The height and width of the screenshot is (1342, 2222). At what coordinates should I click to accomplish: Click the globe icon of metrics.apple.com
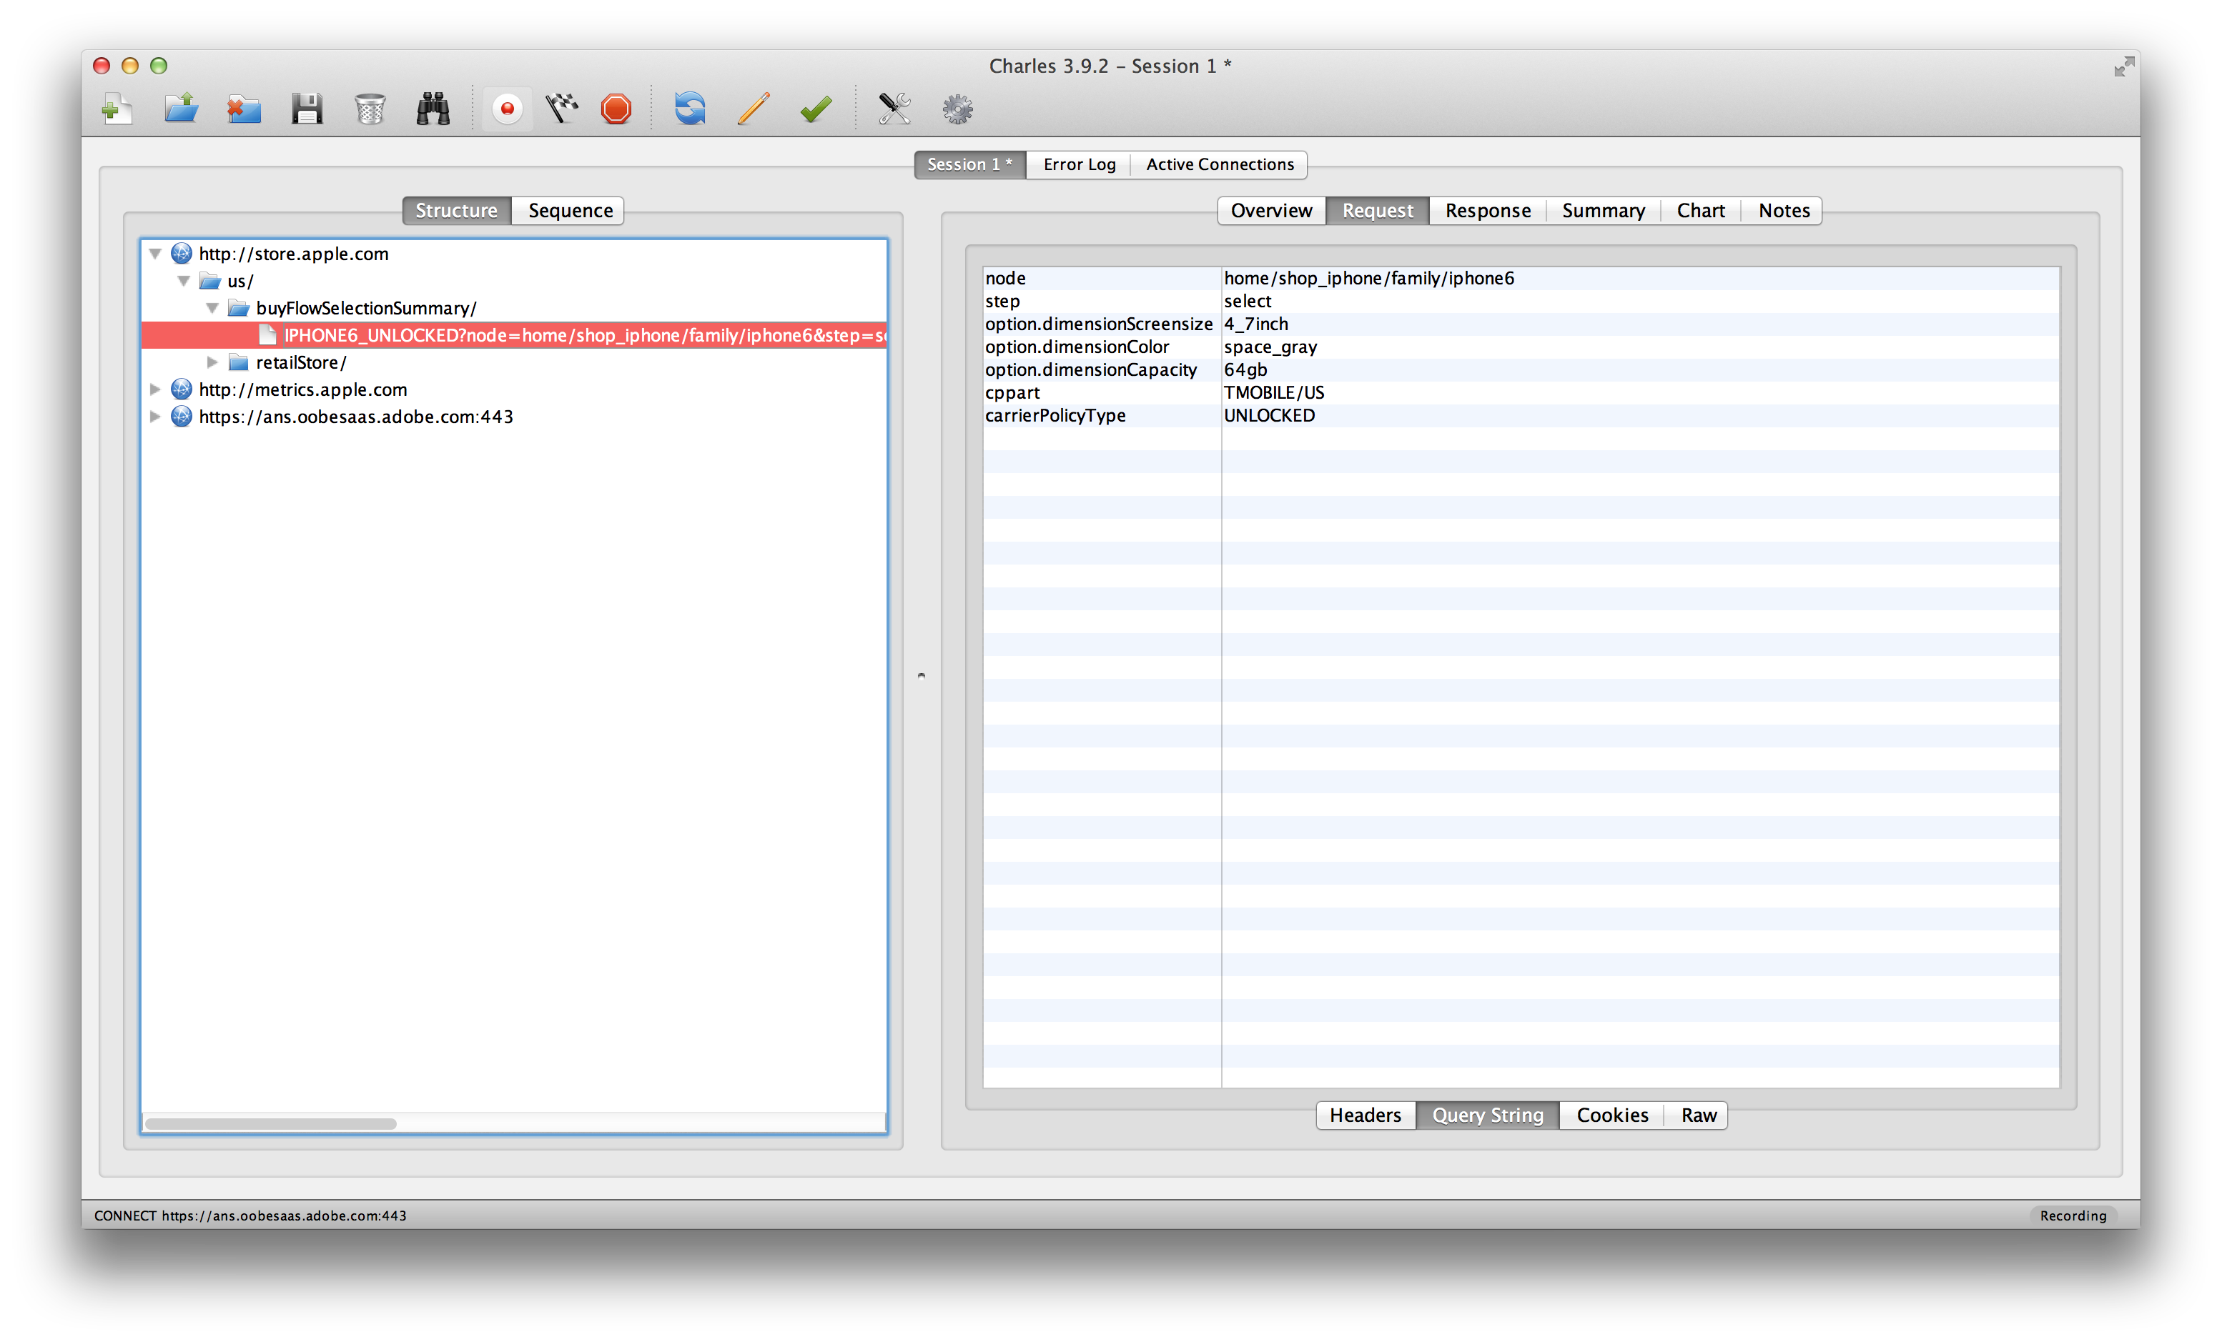pos(182,389)
